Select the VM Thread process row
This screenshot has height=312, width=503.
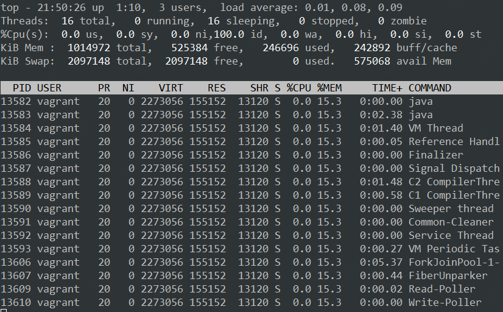(435, 128)
